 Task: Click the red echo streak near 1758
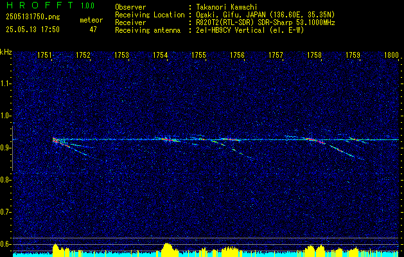(x=315, y=140)
